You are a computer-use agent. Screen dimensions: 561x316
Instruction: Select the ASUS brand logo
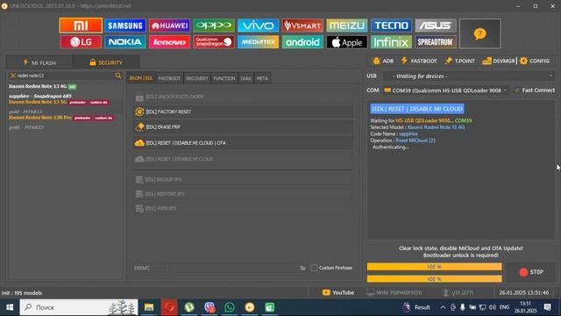point(436,25)
